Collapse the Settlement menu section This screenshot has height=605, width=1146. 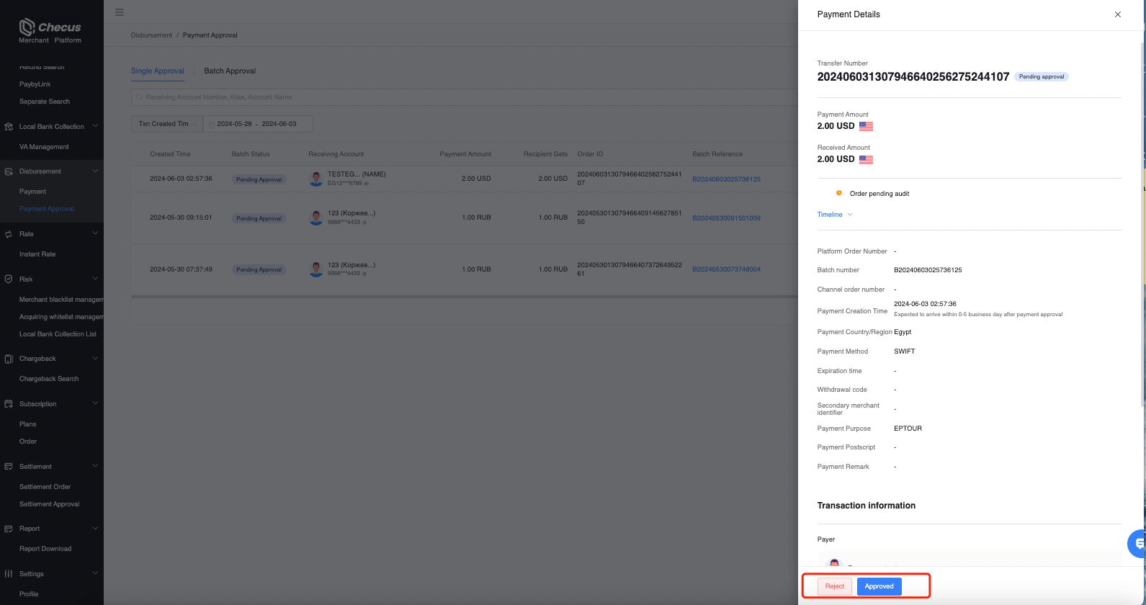pyautogui.click(x=95, y=467)
